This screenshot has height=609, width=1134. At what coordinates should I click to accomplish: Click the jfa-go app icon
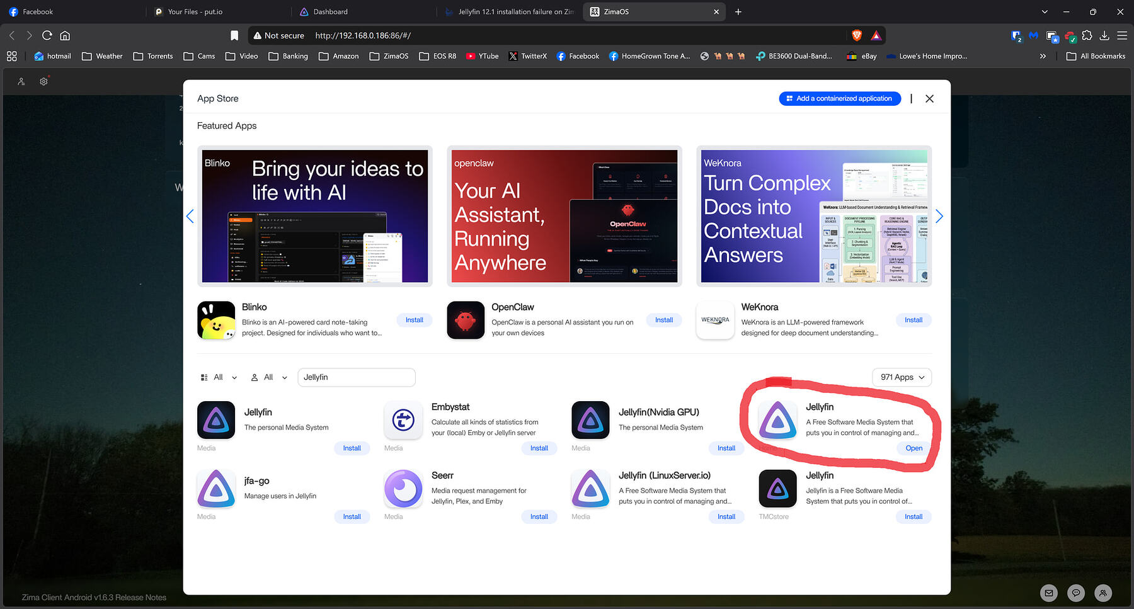[216, 489]
